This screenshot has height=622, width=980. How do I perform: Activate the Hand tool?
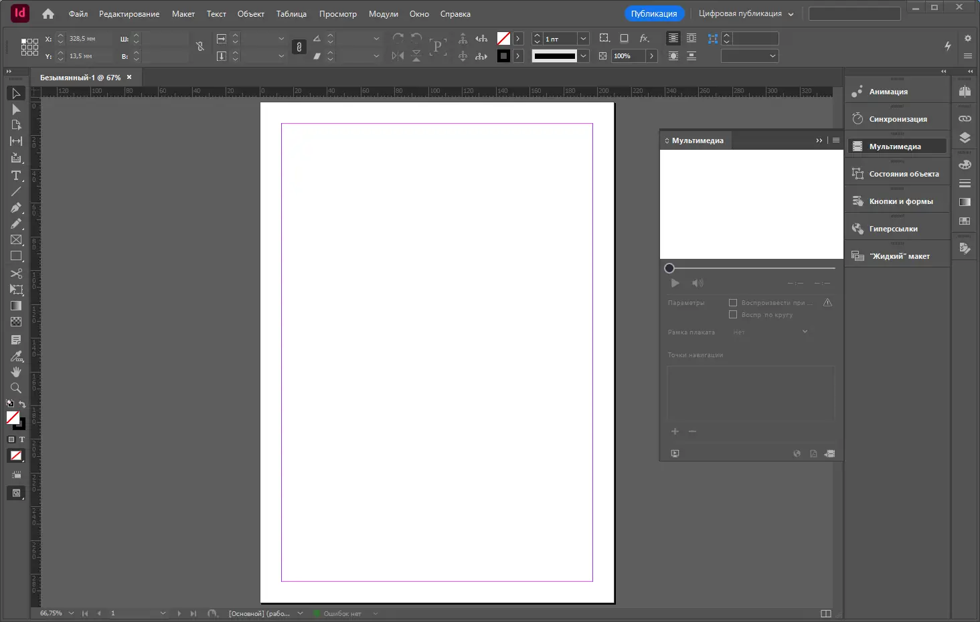pos(16,372)
